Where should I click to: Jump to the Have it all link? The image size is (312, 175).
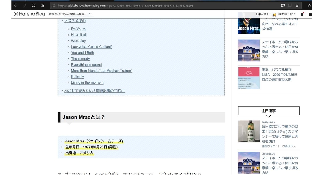(x=79, y=35)
